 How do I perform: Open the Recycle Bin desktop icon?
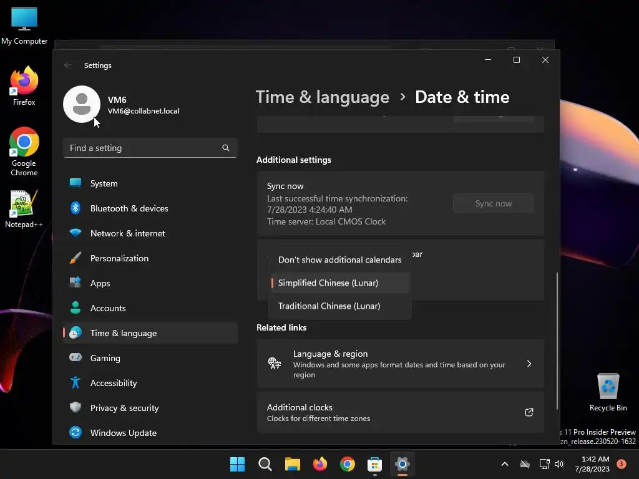pyautogui.click(x=608, y=392)
